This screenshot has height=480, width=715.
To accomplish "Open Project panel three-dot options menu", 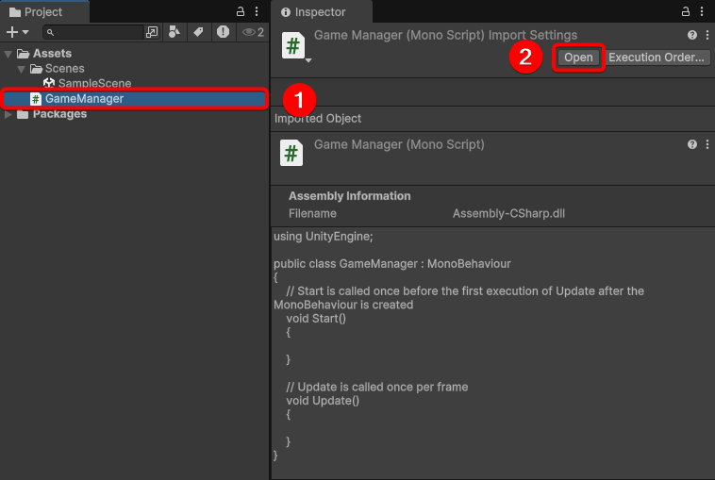I will click(x=258, y=12).
